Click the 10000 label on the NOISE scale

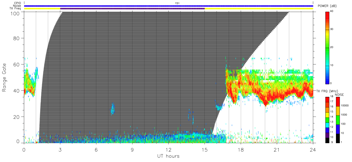click(345, 105)
